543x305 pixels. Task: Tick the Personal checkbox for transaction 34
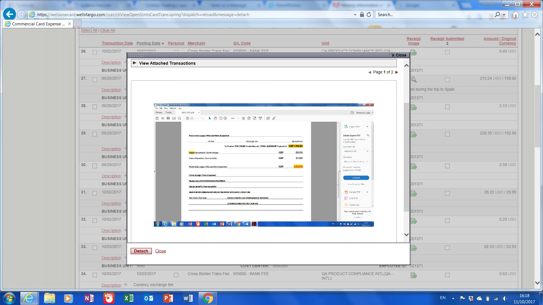point(176,275)
